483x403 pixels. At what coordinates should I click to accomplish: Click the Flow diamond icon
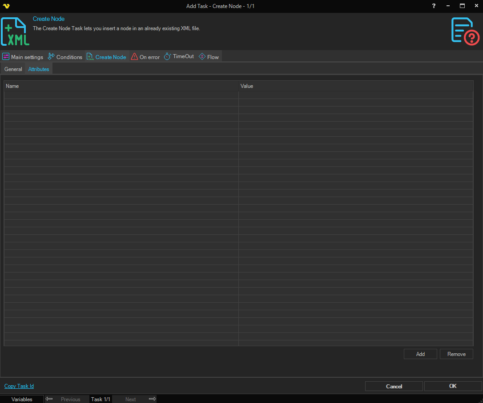click(202, 57)
